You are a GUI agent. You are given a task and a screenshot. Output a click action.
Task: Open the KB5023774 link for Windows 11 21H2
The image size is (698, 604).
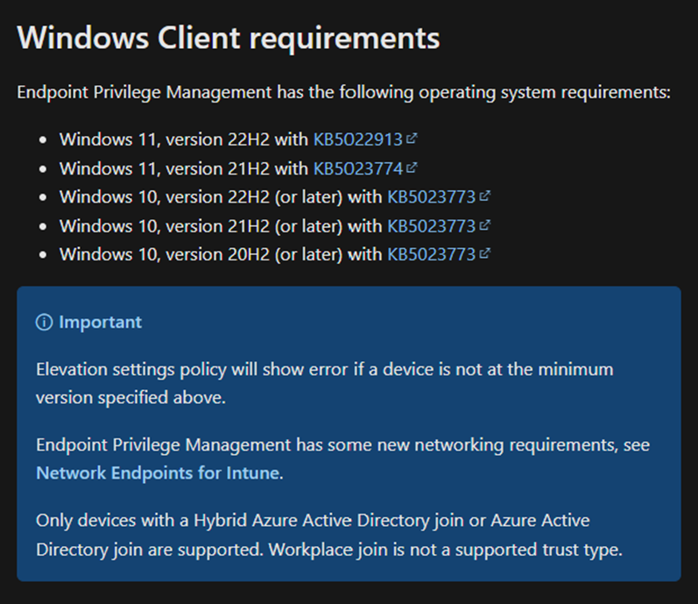[x=357, y=168]
